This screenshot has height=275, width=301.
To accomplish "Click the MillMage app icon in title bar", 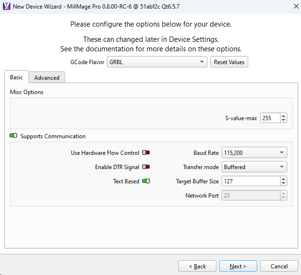I will coord(6,7).
